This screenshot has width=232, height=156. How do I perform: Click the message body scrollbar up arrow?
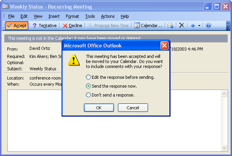coord(224,94)
